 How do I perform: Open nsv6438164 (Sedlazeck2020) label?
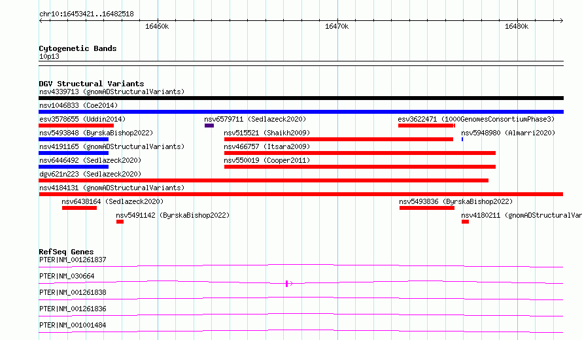tap(112, 201)
